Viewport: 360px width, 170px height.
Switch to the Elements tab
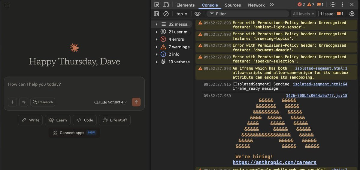point(186,5)
